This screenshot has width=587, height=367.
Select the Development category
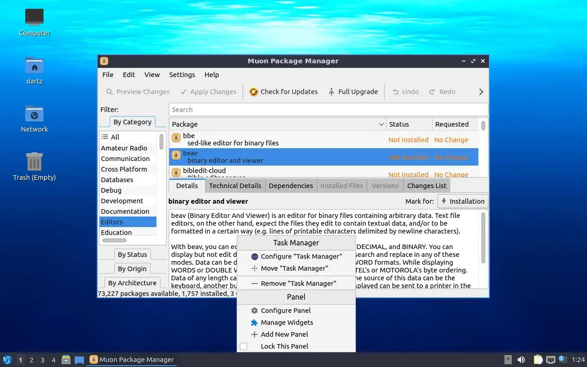(128, 201)
